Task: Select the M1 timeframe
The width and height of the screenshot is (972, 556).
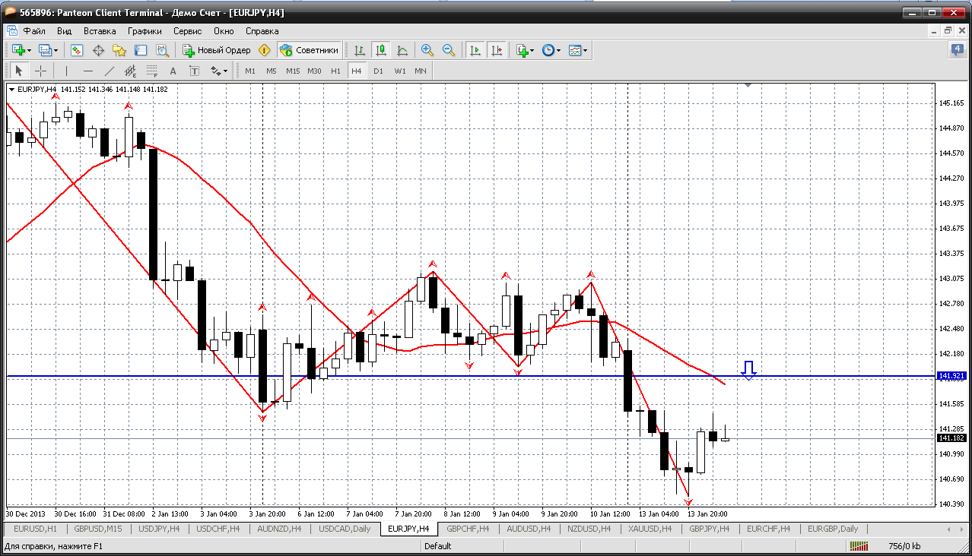Action: pyautogui.click(x=250, y=71)
